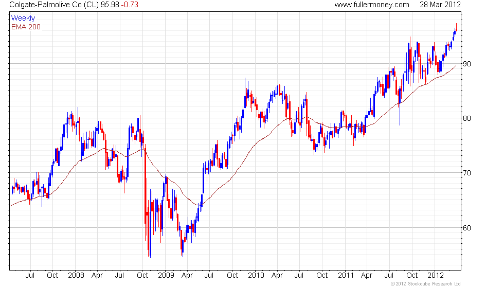
Task: Click the 2010 year label on time axis
Action: point(256,276)
